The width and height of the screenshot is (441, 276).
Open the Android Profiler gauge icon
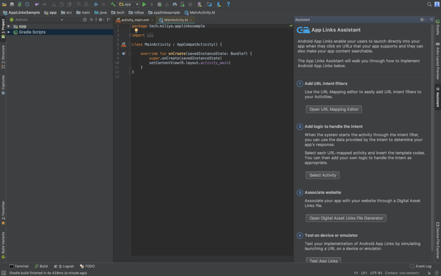(175, 4)
